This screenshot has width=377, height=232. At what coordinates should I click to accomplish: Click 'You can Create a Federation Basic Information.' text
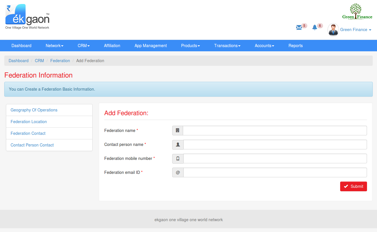pos(52,89)
